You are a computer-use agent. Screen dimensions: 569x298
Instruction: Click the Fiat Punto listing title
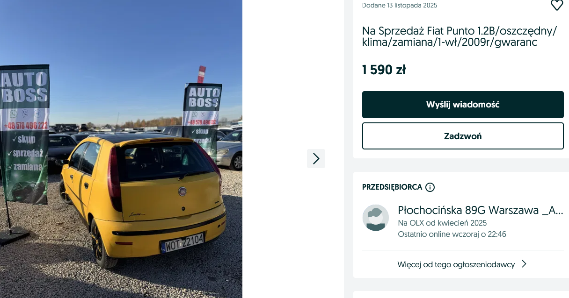(460, 36)
